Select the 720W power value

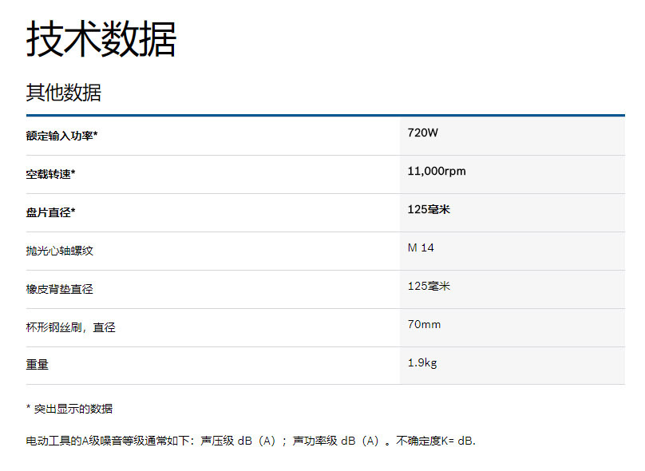423,133
